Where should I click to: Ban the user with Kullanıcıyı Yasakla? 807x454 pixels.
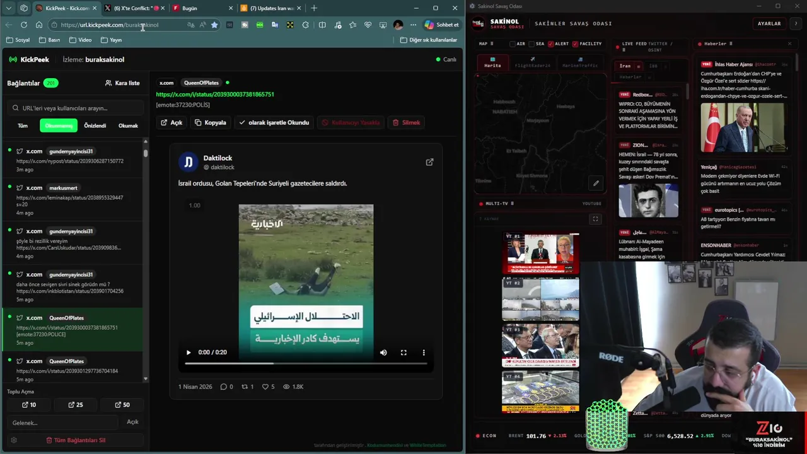click(x=351, y=122)
